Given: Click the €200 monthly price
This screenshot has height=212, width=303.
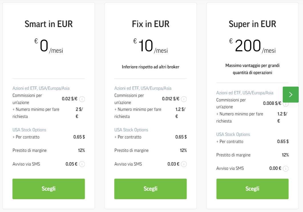Looking at the screenshot, I should click(x=252, y=46).
